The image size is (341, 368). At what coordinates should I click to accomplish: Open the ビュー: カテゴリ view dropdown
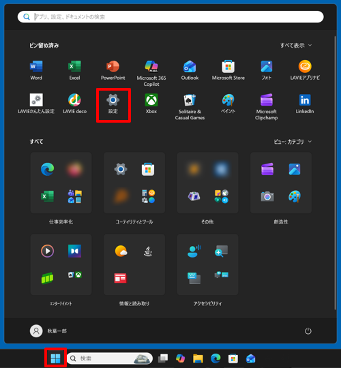click(x=293, y=142)
